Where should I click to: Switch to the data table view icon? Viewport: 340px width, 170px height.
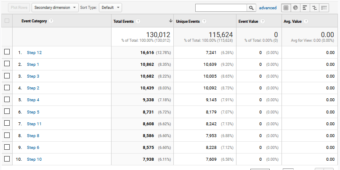286,8
